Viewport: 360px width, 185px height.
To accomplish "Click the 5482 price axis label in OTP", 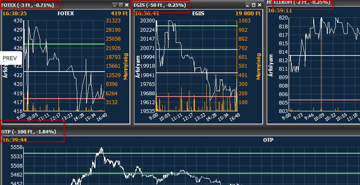I will coord(16,174).
